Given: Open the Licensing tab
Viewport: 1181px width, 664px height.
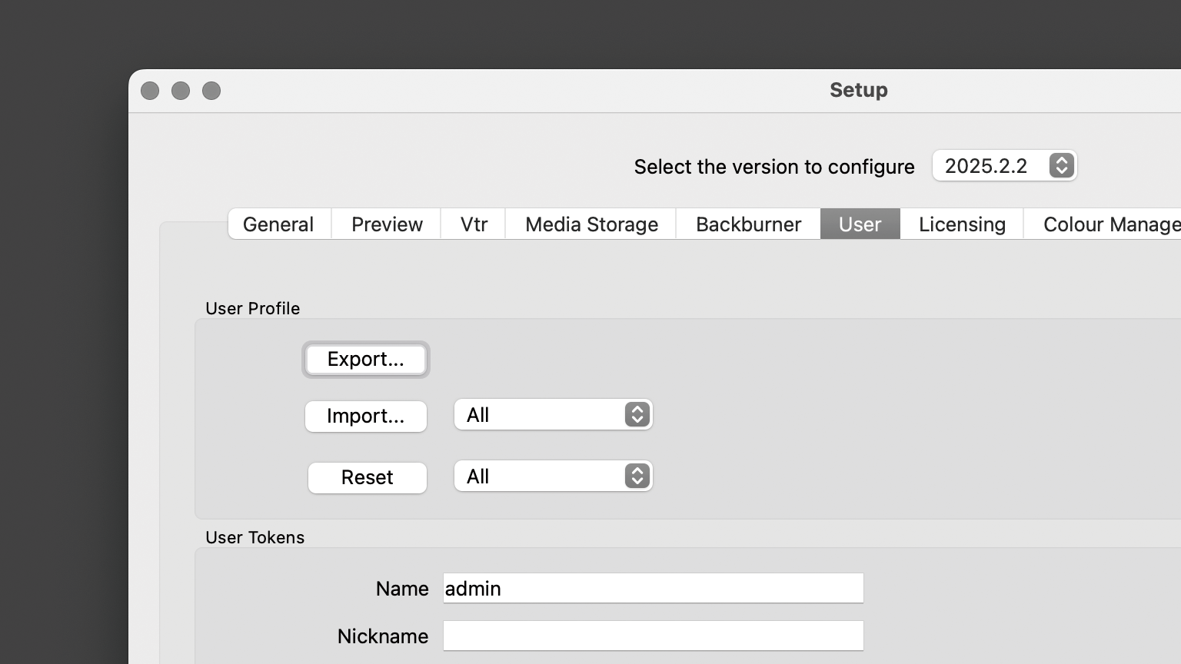Looking at the screenshot, I should 962,224.
